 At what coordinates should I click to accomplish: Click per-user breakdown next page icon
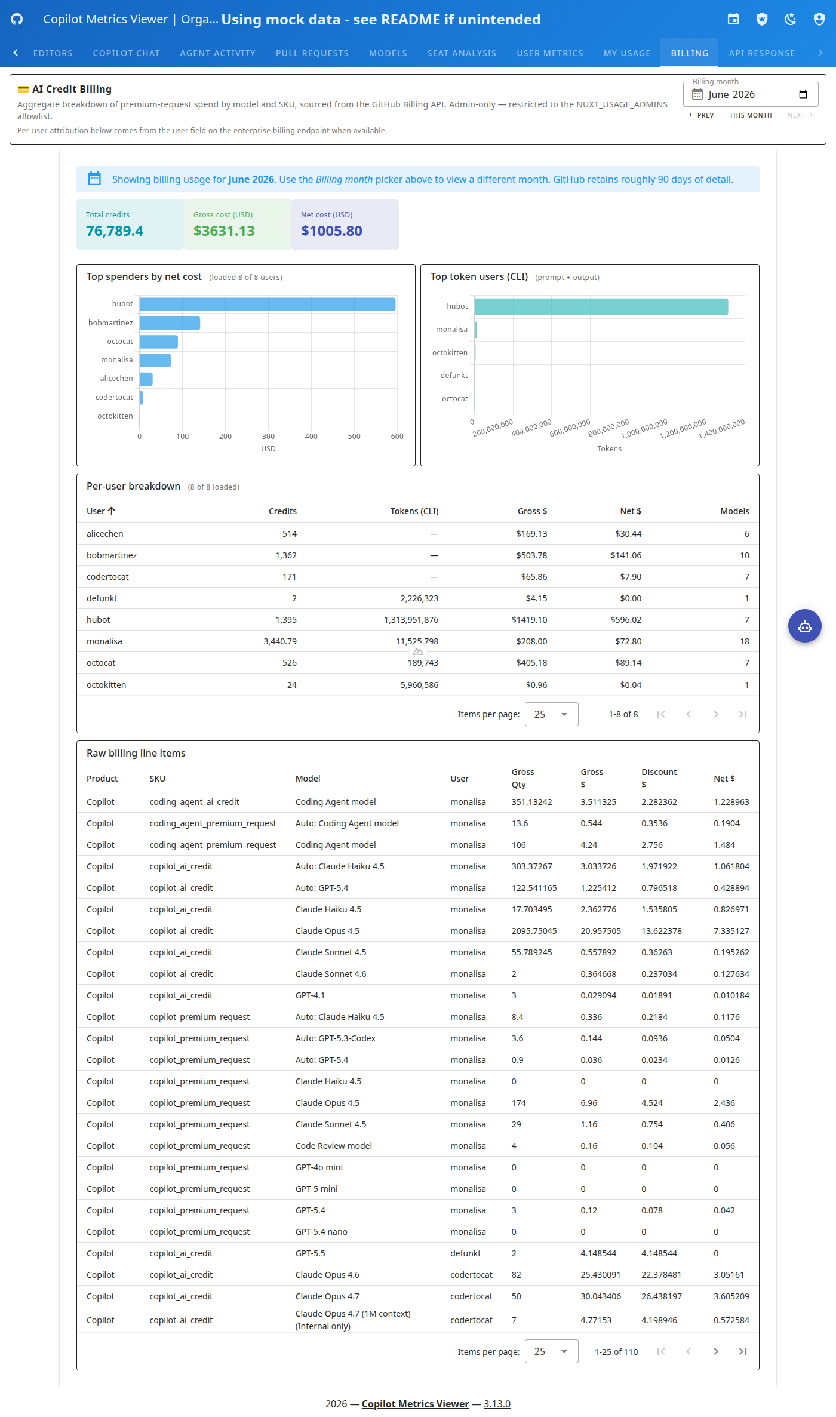[x=715, y=714]
